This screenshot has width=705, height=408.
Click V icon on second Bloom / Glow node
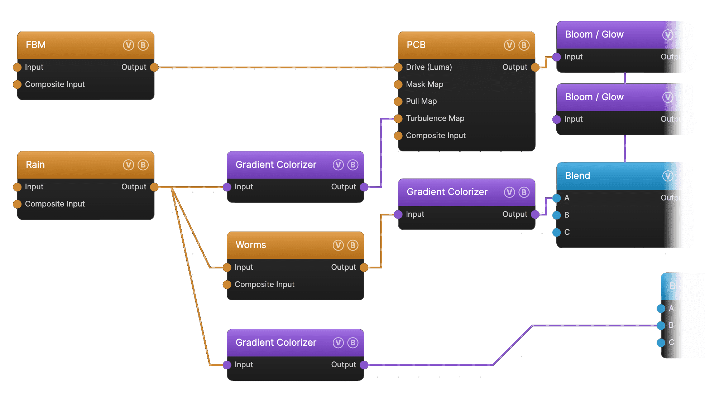pyautogui.click(x=668, y=97)
